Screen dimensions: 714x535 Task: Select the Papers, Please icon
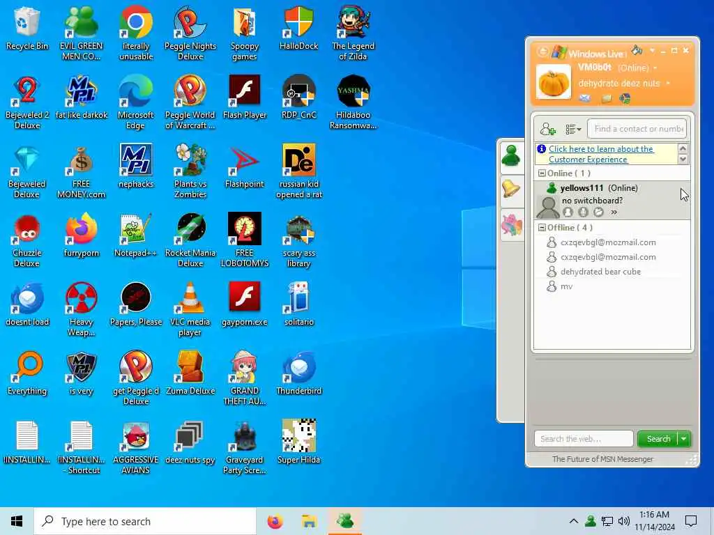pyautogui.click(x=136, y=305)
